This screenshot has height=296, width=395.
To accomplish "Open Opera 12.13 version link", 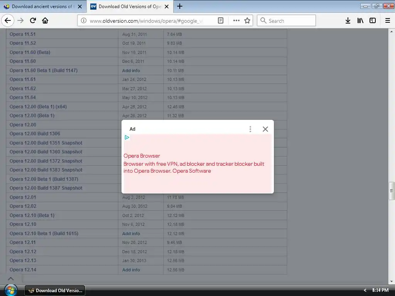I will (23, 261).
